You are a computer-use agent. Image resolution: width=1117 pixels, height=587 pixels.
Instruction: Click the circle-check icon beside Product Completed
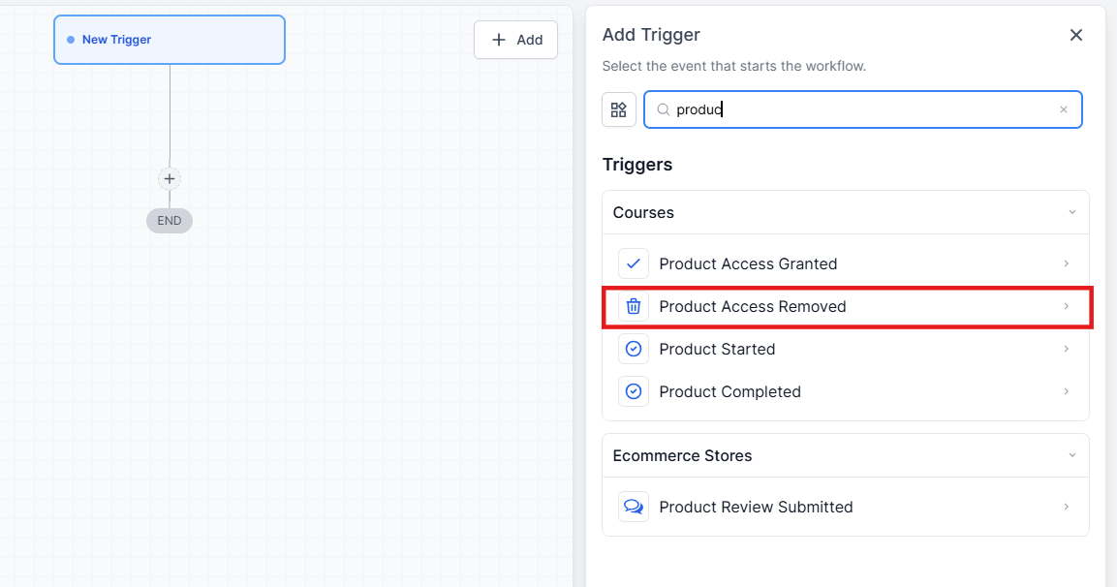pos(634,391)
